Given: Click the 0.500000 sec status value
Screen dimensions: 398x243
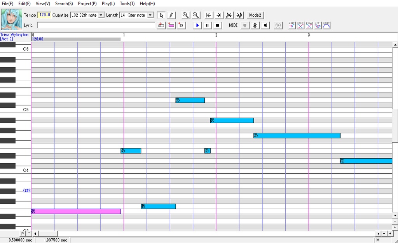Looking at the screenshot, I should 21,240.
